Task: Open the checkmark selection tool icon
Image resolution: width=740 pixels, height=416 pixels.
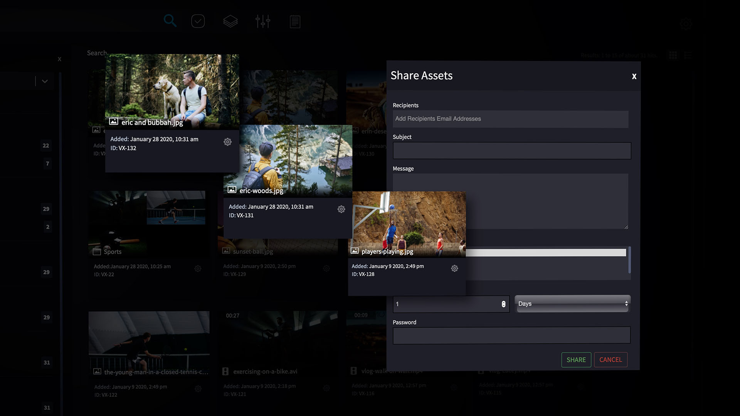Action: (198, 21)
